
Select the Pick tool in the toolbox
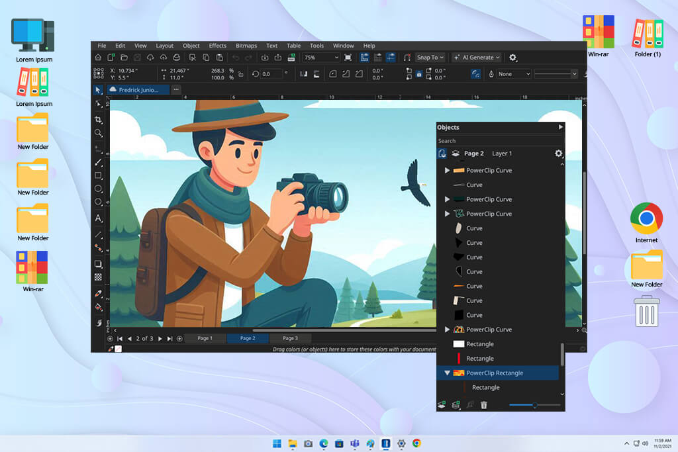[x=98, y=90]
